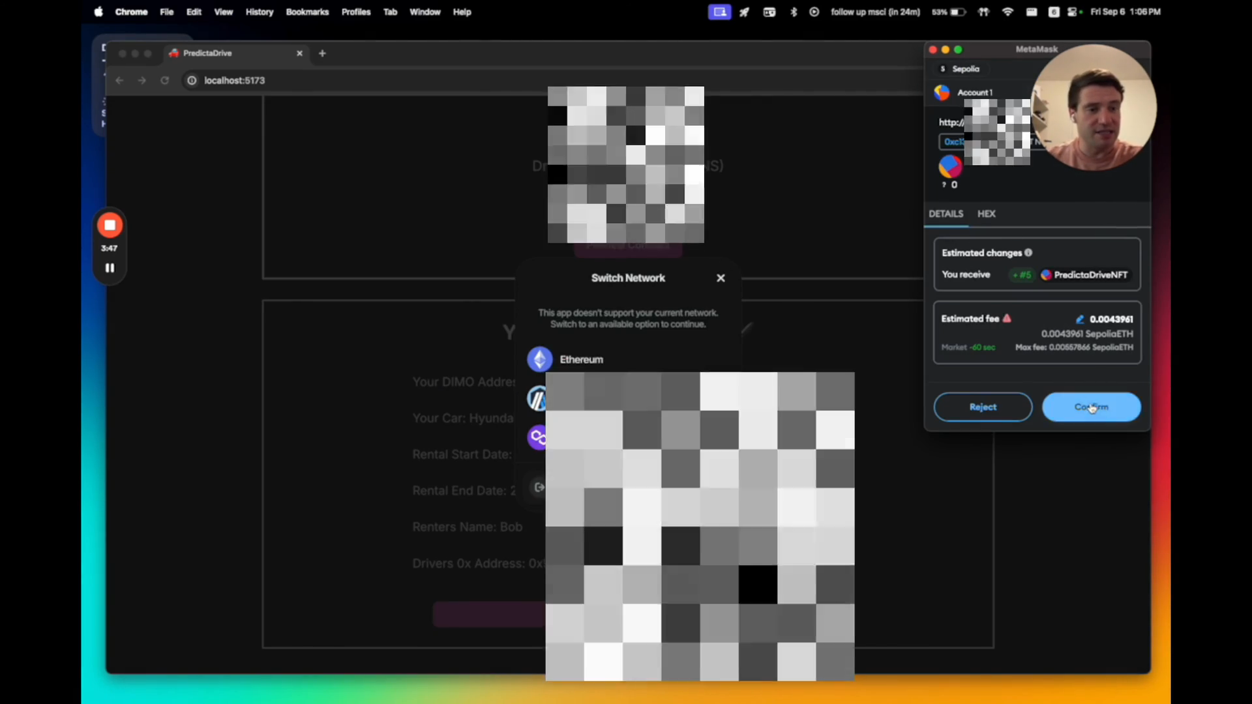Go back in Chrome
1252x704 pixels.
click(x=119, y=81)
